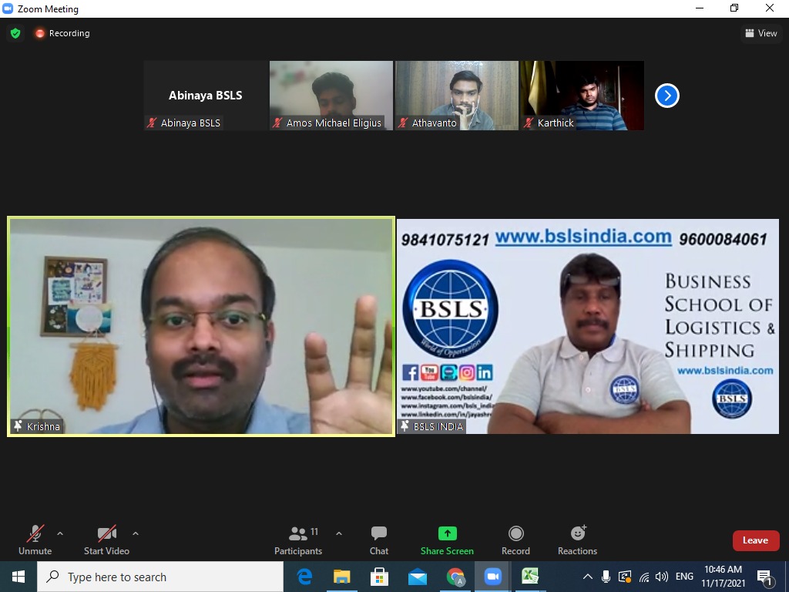Open File Explorer from the taskbar
Image resolution: width=789 pixels, height=592 pixels.
coord(341,577)
